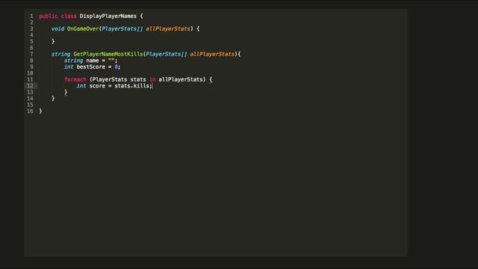This screenshot has width=478, height=269.
Task: Click line number 1 in the gutter
Action: point(31,16)
